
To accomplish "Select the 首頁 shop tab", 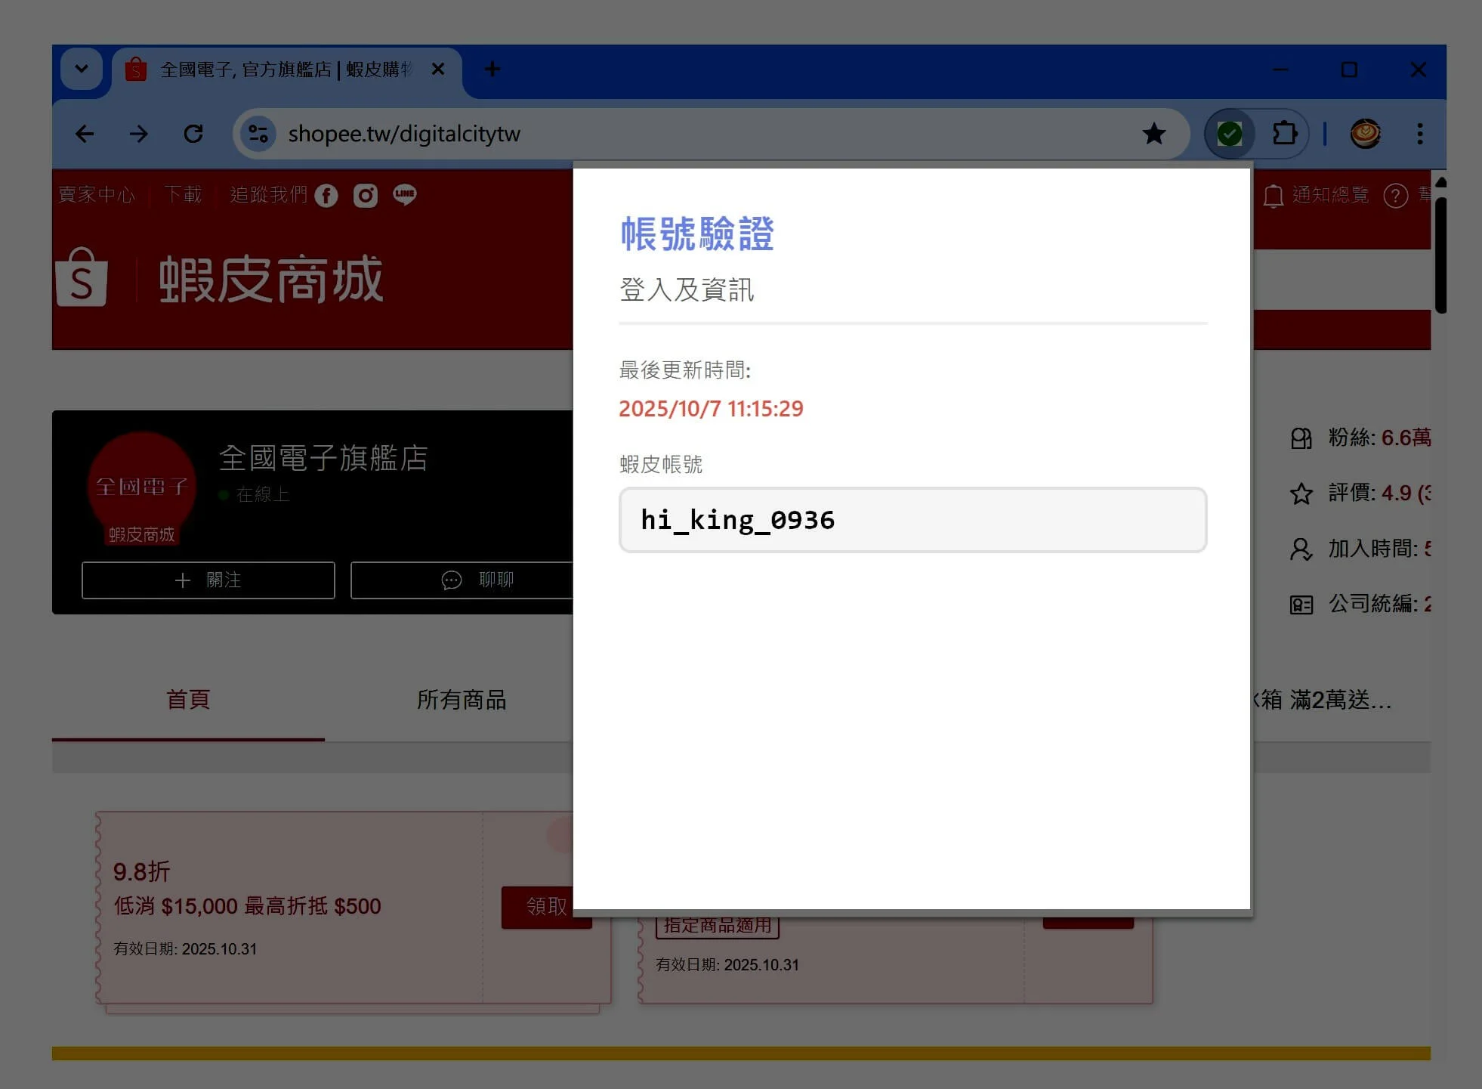I will 188,699.
